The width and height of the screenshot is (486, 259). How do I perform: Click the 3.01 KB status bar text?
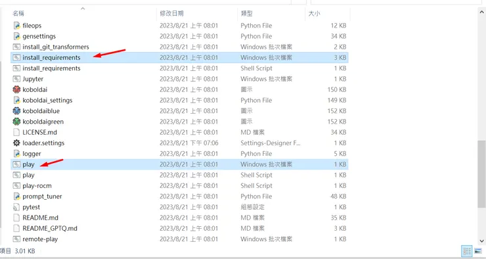(25, 251)
